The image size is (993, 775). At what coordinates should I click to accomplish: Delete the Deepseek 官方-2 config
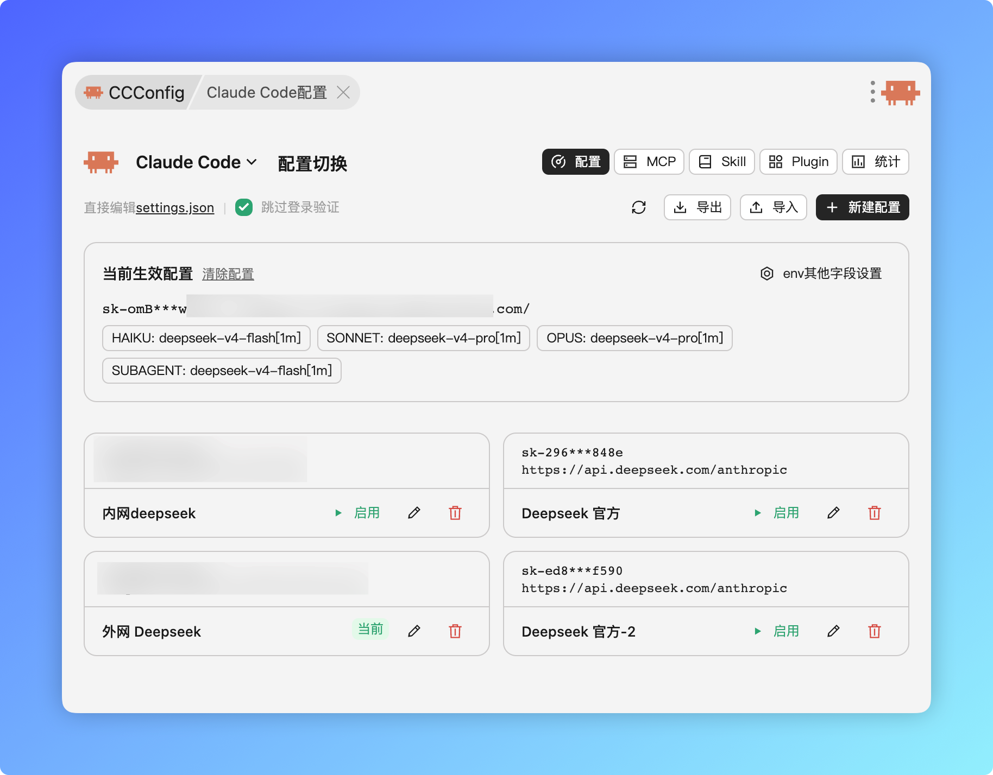tap(875, 631)
